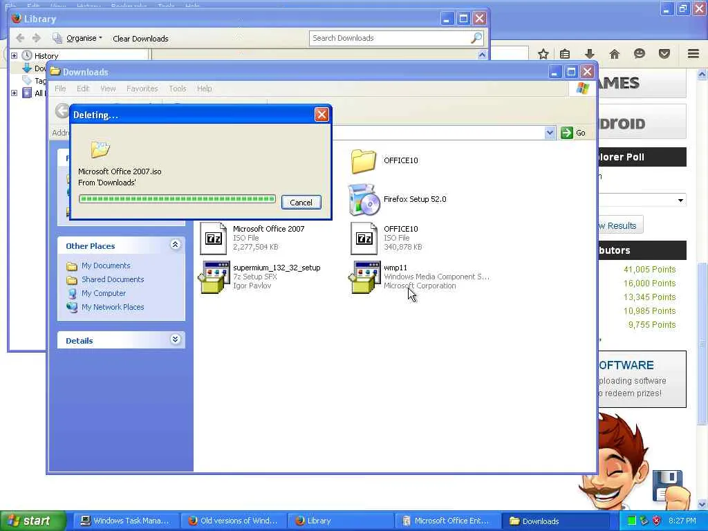Click the My Network Places icon

72,308
